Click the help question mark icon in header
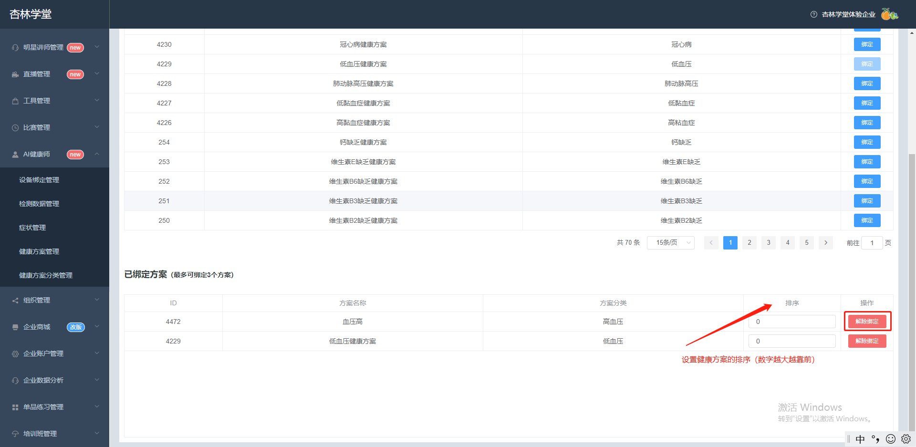916x447 pixels. click(814, 14)
